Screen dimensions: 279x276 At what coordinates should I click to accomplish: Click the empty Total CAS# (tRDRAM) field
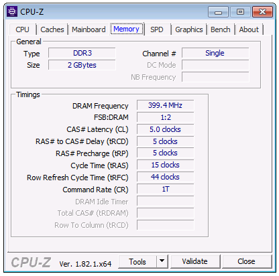tap(166, 213)
